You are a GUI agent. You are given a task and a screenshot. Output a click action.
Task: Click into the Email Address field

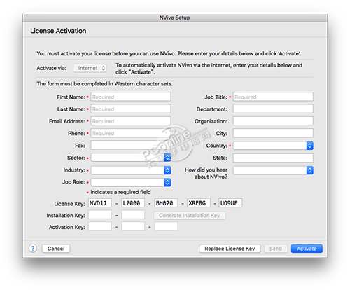tap(131, 121)
